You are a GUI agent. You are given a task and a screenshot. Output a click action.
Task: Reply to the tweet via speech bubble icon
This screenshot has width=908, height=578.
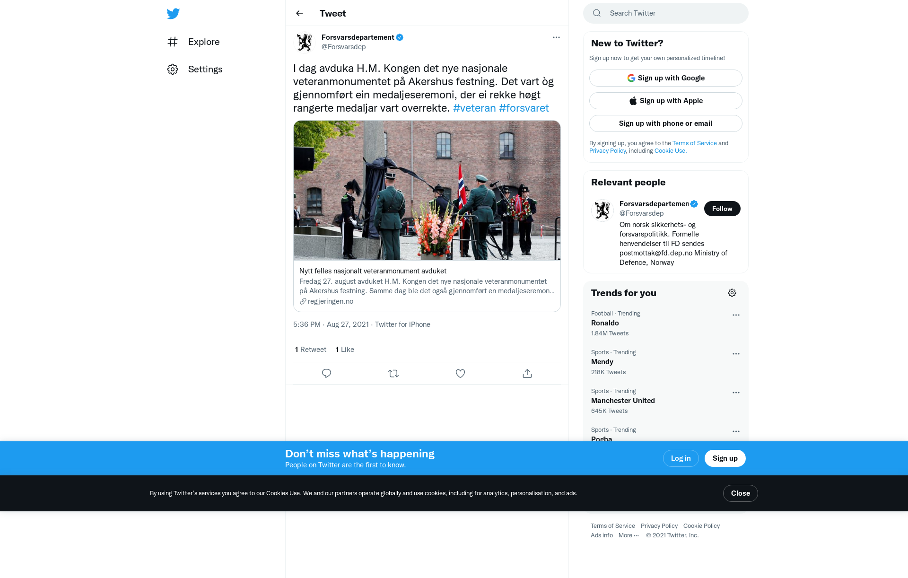pos(326,374)
